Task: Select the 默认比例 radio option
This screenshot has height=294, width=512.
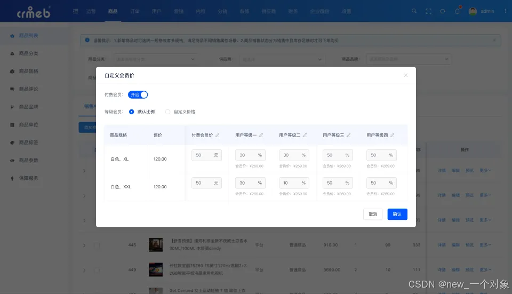Action: click(131, 112)
